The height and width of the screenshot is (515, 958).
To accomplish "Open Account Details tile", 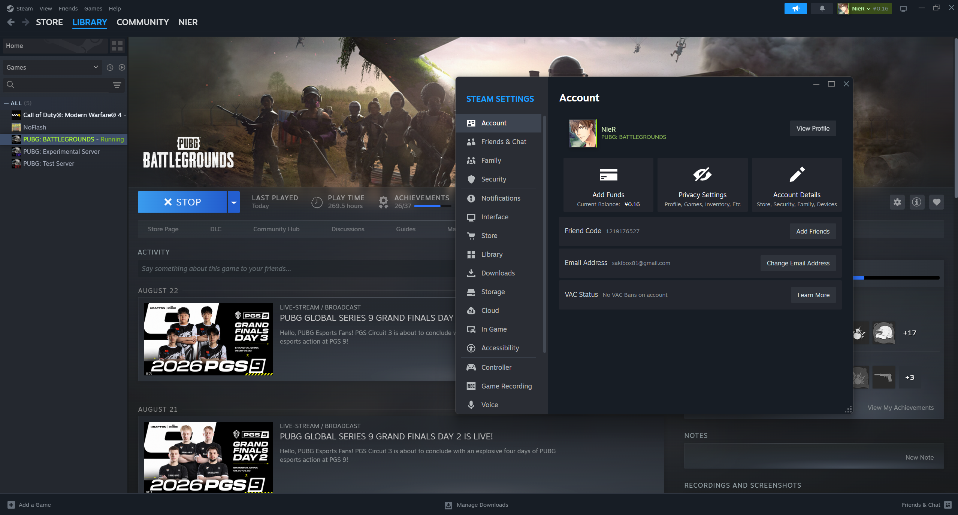I will pyautogui.click(x=797, y=185).
